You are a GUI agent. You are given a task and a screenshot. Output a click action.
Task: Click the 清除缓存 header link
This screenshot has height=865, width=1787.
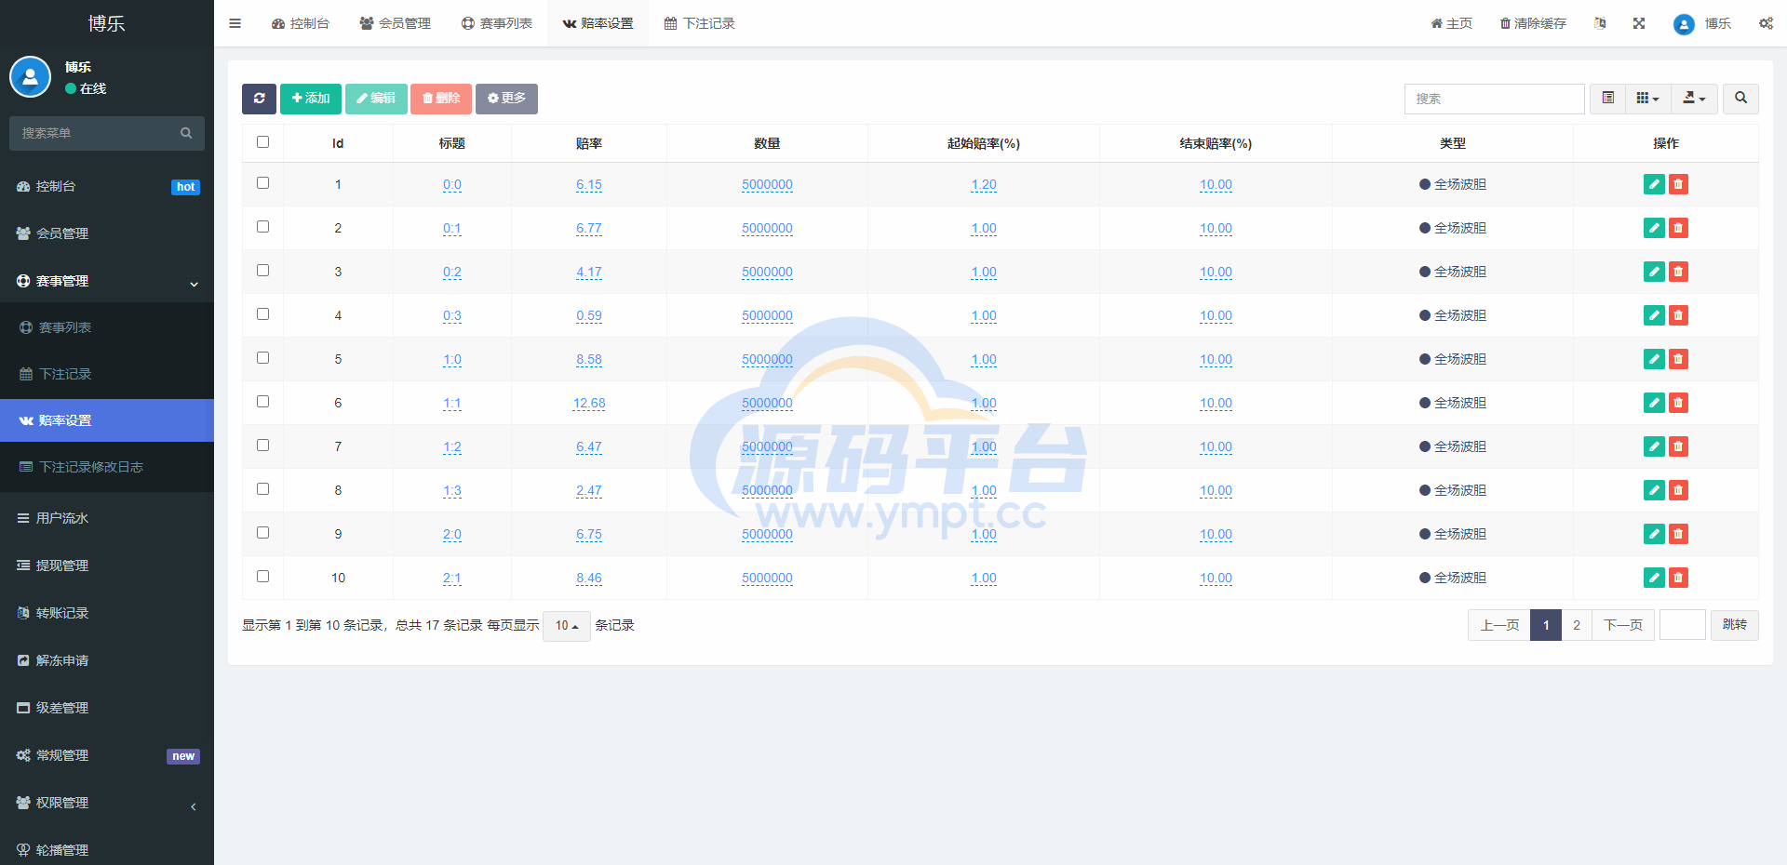[x=1533, y=23]
